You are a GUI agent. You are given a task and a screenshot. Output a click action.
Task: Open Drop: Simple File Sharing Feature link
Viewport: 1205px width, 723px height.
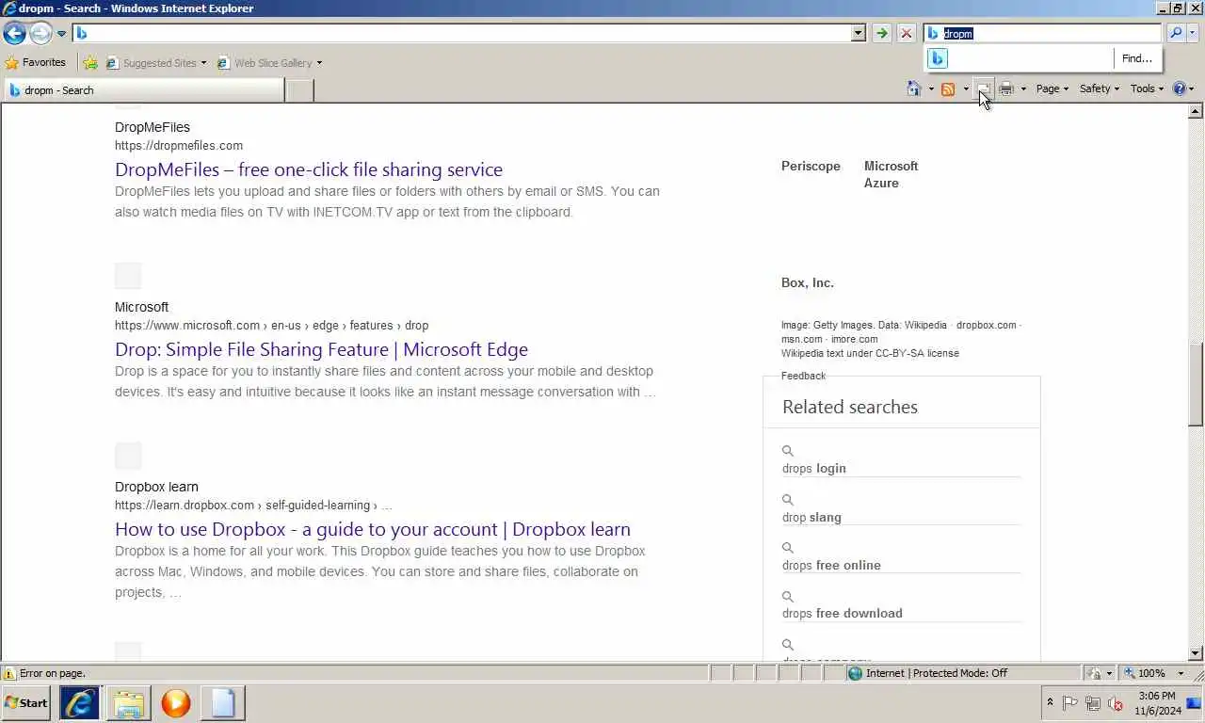(321, 349)
